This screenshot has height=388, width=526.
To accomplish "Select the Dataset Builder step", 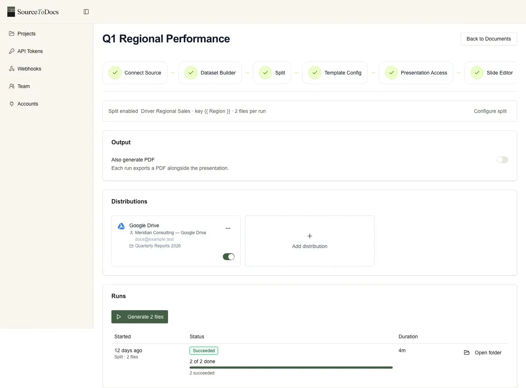I will coord(210,73).
